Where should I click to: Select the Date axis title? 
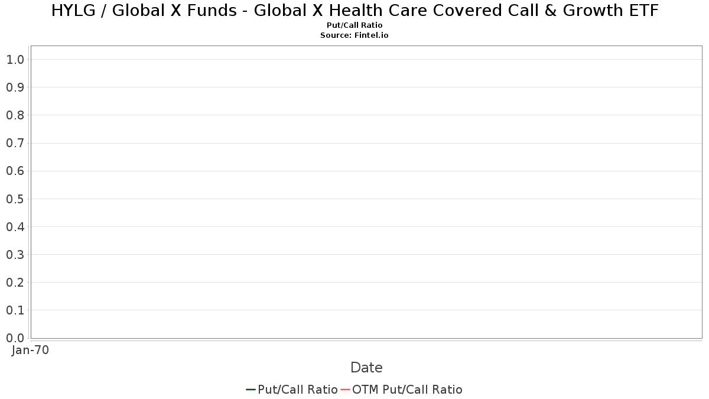(366, 368)
